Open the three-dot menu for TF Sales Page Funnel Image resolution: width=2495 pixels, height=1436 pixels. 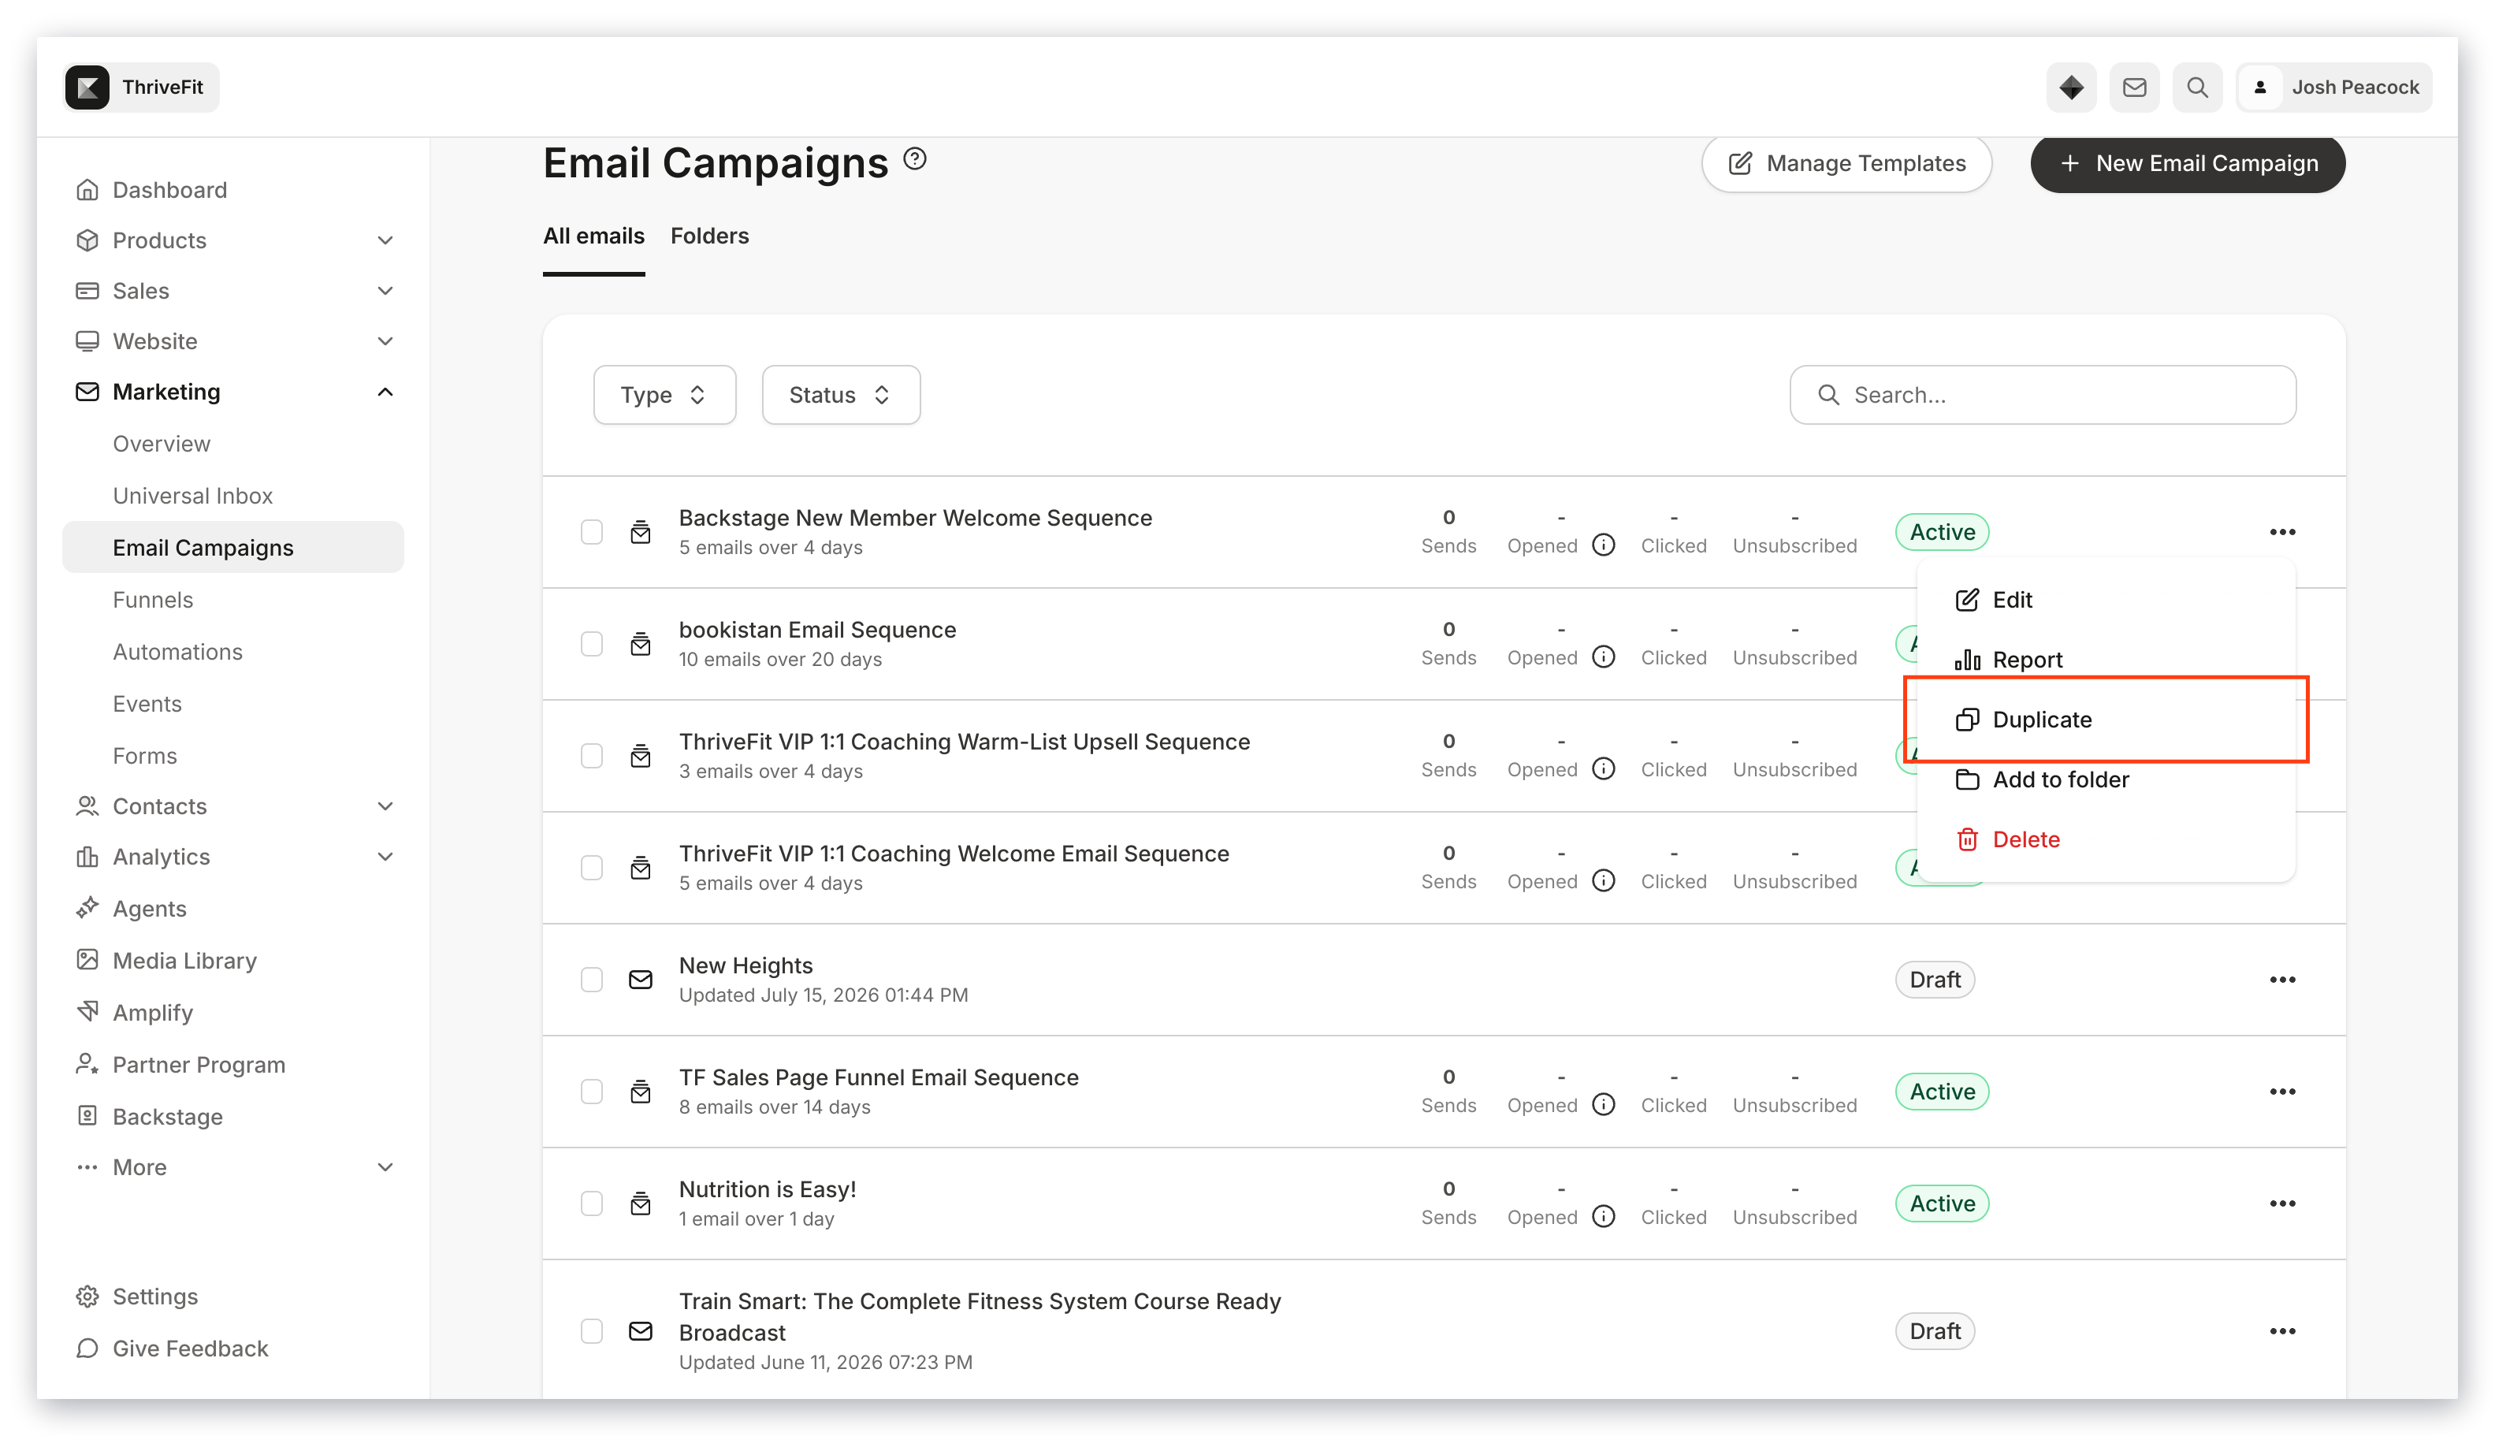pyautogui.click(x=2281, y=1091)
